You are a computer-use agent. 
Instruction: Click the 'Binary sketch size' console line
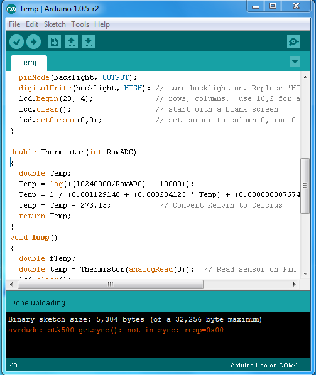[x=135, y=320]
